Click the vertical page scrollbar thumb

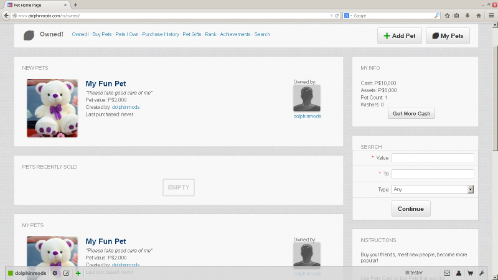click(495, 98)
